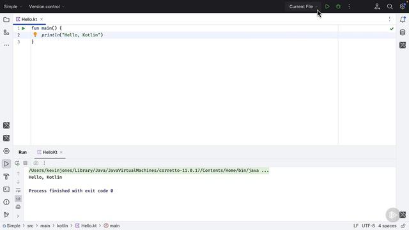Screen dimensions: 409x230
Task: Open Search Everywhere magnifier
Action: 390,6
